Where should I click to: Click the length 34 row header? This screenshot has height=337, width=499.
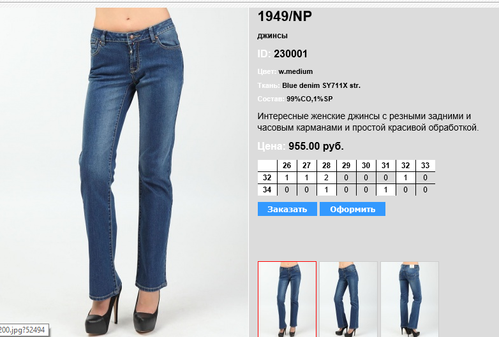pyautogui.click(x=267, y=190)
